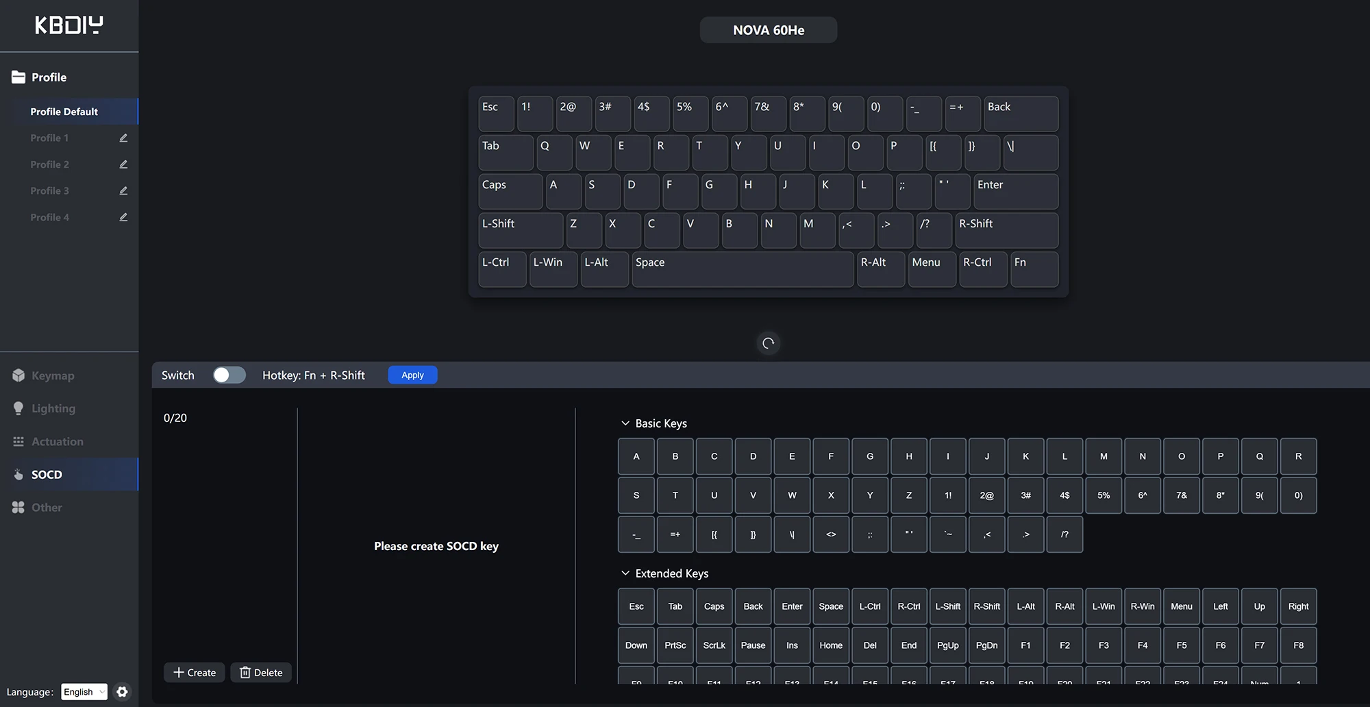Collapse the Basic Keys section

pyautogui.click(x=625, y=423)
